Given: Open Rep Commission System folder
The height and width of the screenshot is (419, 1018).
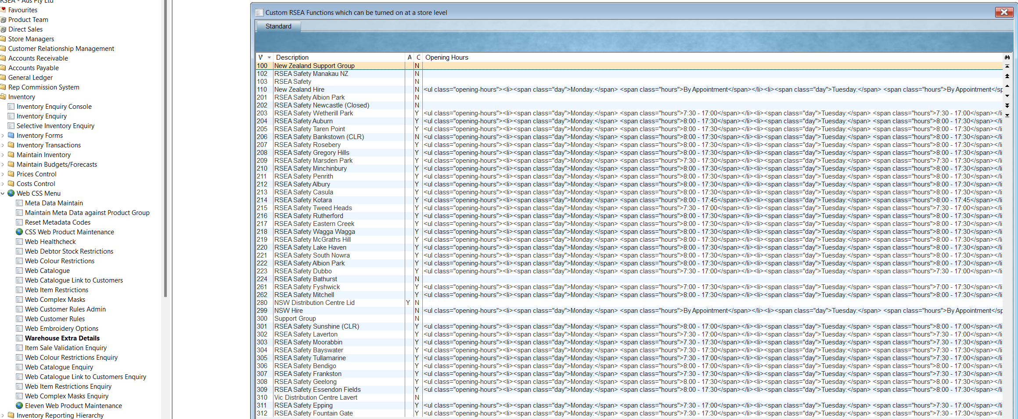Looking at the screenshot, I should pos(43,87).
